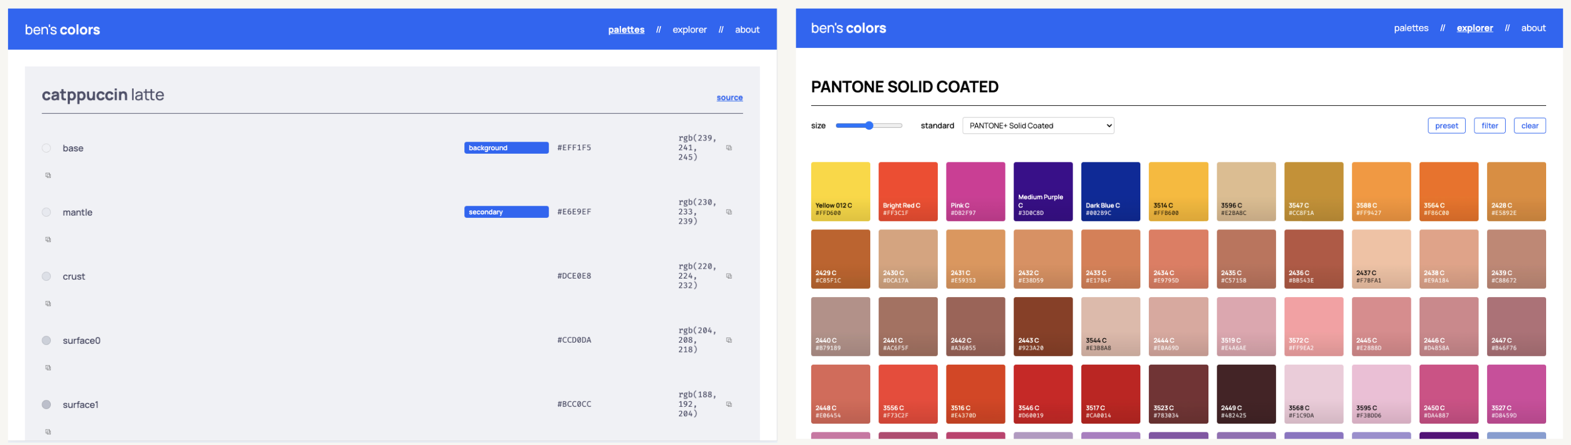Select the Yellow 012 C swatch
The width and height of the screenshot is (1571, 445).
840,191
